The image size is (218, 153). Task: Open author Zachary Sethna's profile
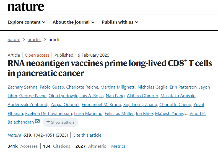(22, 87)
